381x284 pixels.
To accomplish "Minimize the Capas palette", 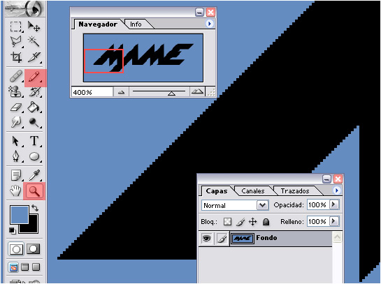I will click(326, 179).
